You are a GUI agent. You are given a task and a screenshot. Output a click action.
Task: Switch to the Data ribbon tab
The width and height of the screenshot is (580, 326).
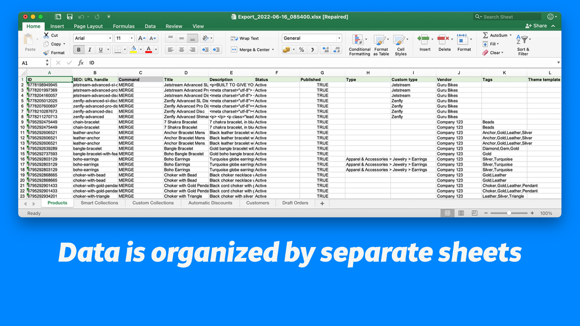pos(150,26)
